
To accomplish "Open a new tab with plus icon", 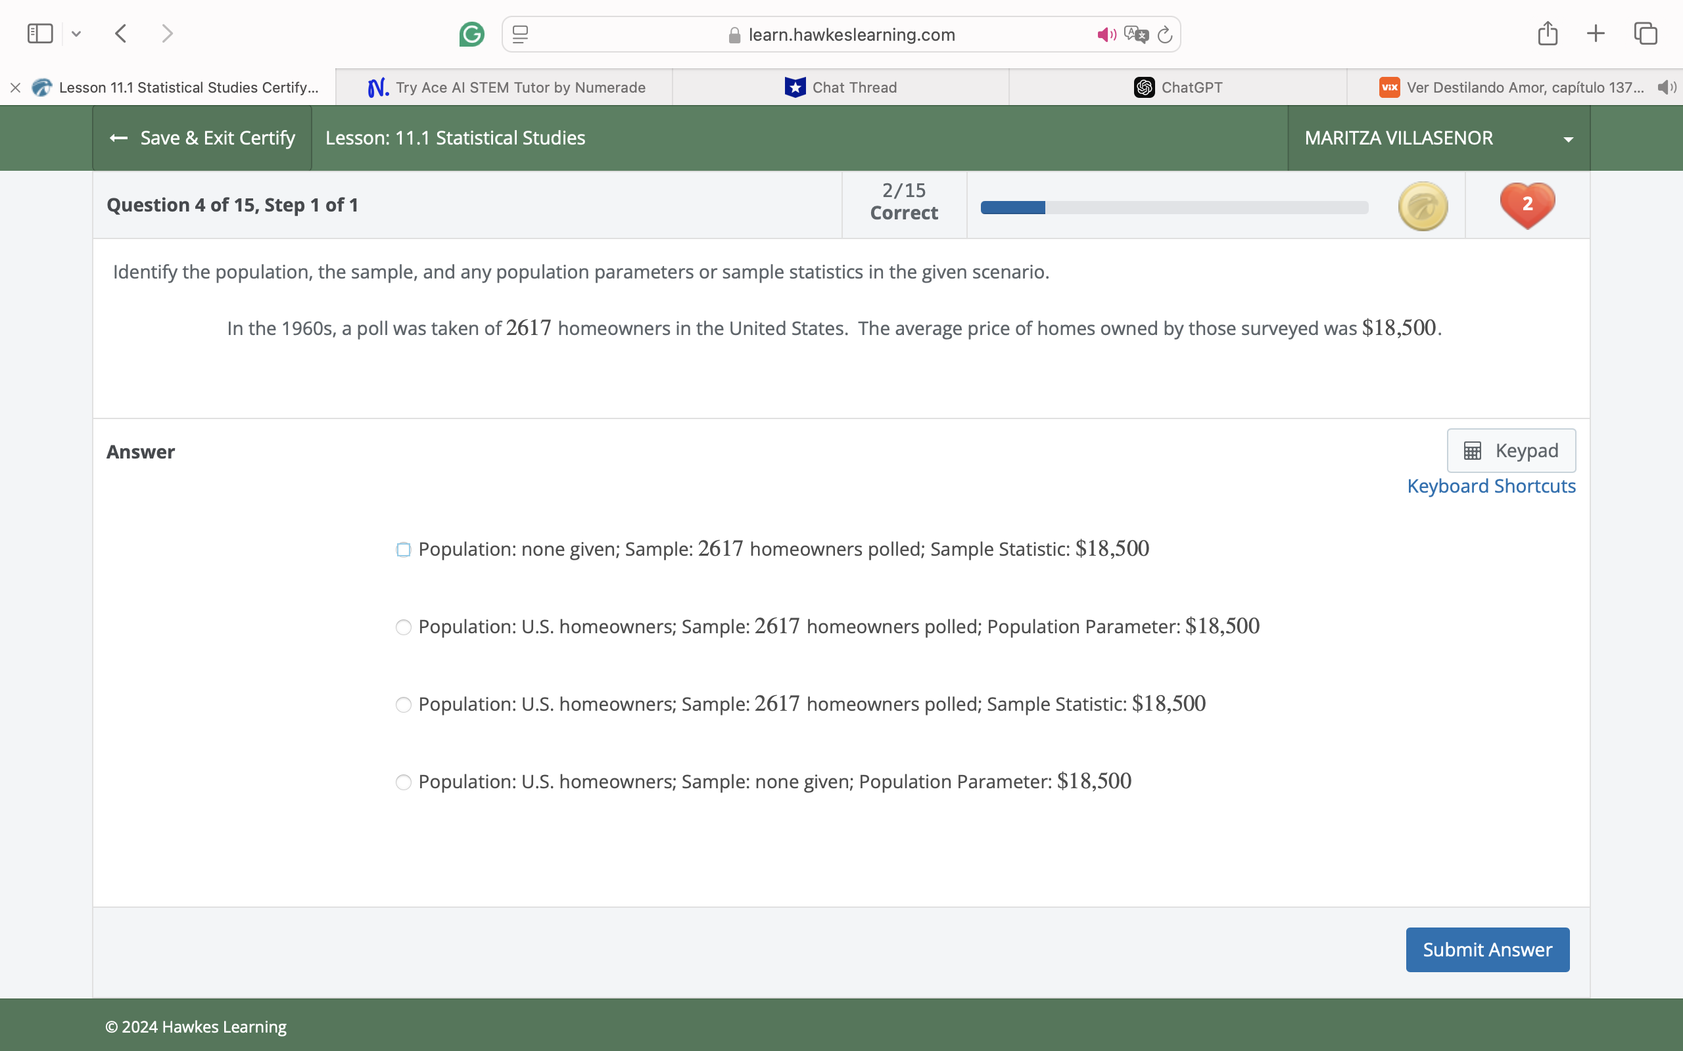I will coord(1596,34).
